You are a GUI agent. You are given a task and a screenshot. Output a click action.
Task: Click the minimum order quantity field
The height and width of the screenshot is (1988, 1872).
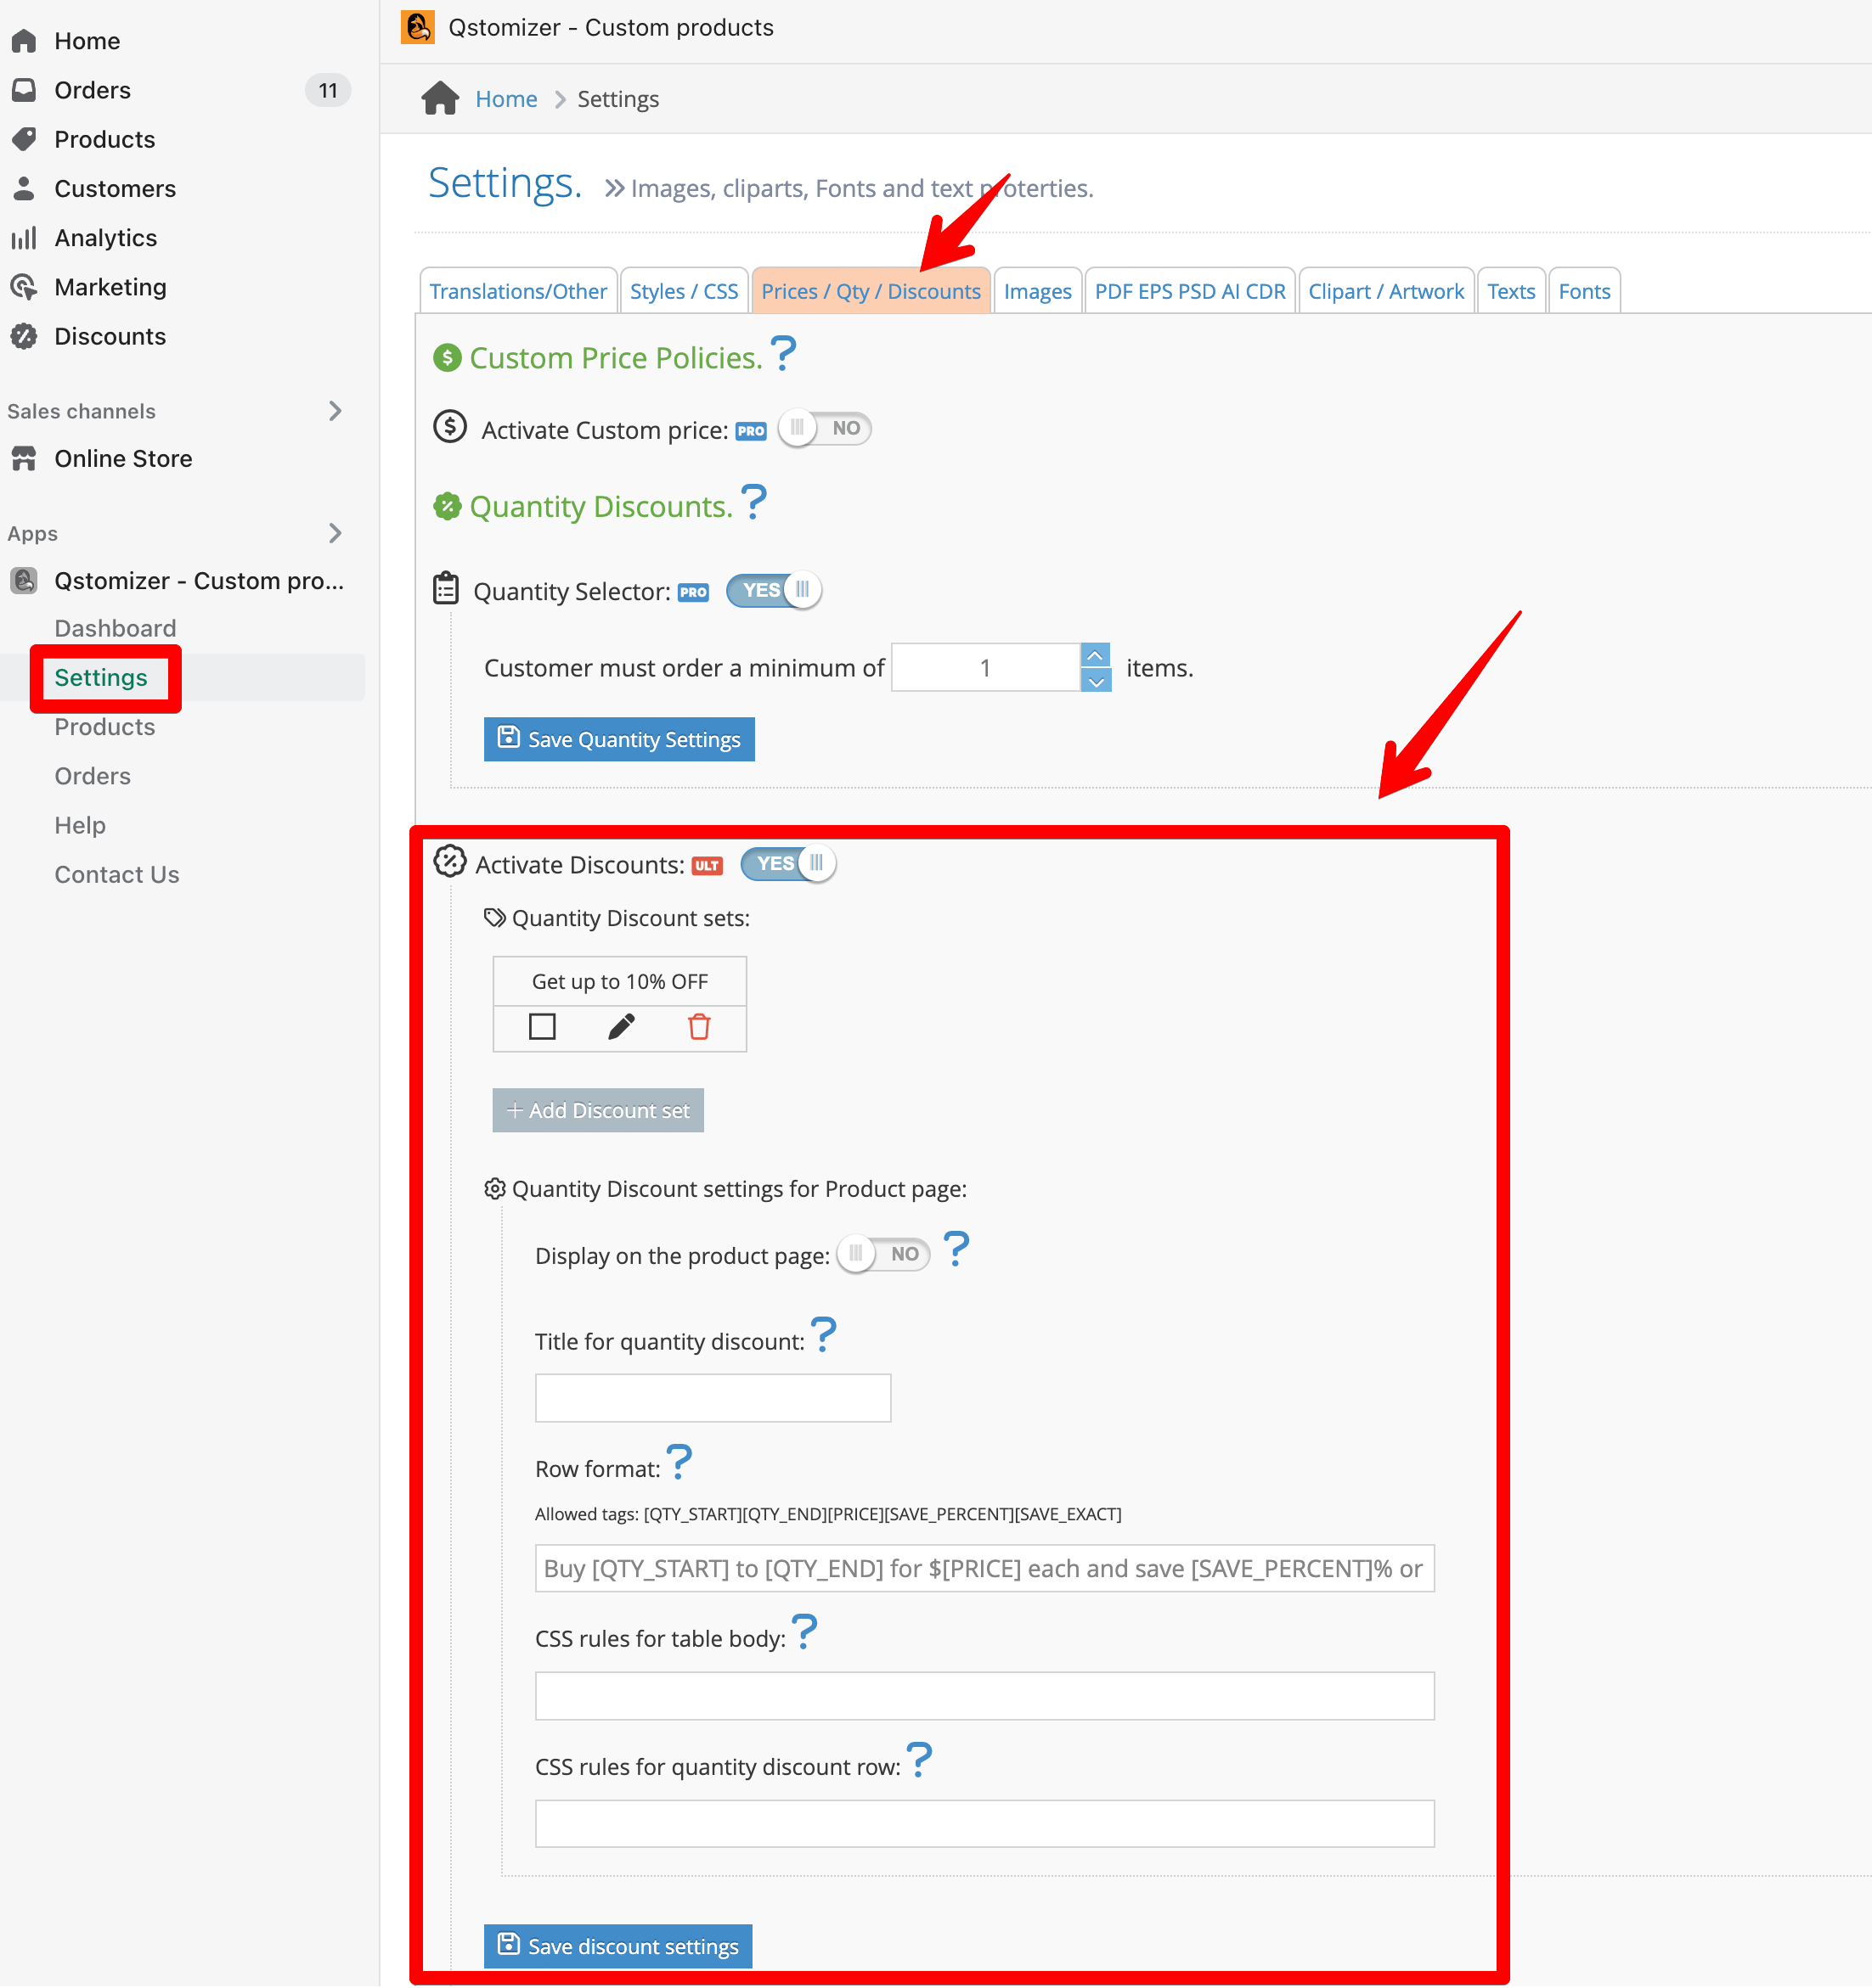(985, 667)
